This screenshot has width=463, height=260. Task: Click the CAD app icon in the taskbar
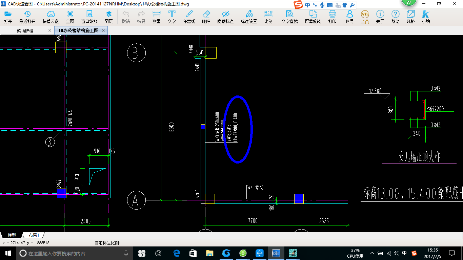pyautogui.click(x=276, y=253)
